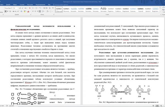Apply the Строгий style from the gallery
The image size is (165, 107).
point(141,10)
